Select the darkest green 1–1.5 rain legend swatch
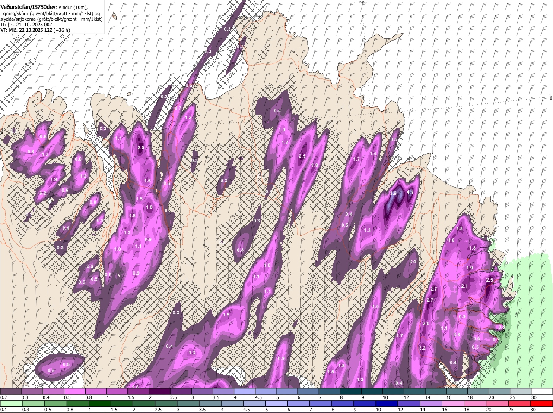 pyautogui.click(x=100, y=404)
